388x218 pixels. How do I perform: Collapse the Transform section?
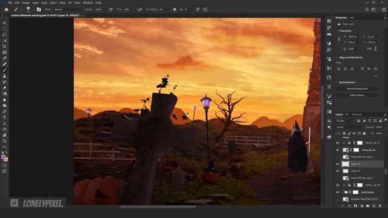coord(337,31)
